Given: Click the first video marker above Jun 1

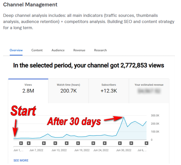Looking at the screenshot, I should coord(21,143).
